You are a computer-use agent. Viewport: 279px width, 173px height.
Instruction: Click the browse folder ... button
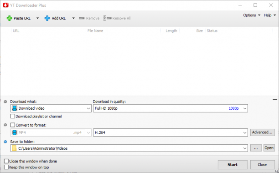pyautogui.click(x=256, y=148)
